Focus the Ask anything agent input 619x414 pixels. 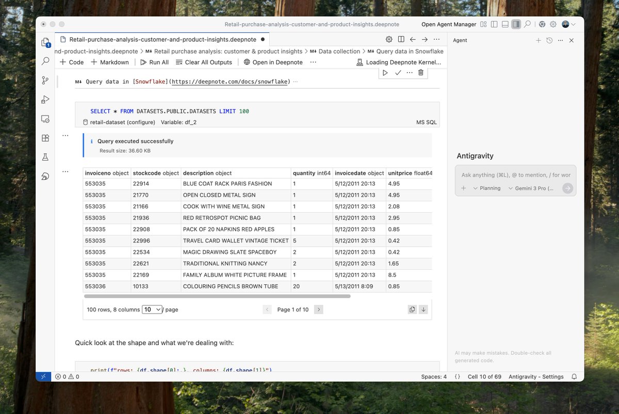click(x=516, y=175)
